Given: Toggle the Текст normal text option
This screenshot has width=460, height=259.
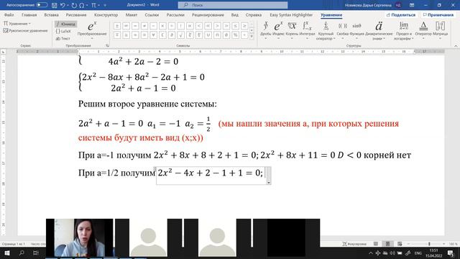Looking at the screenshot, I should [x=63, y=38].
